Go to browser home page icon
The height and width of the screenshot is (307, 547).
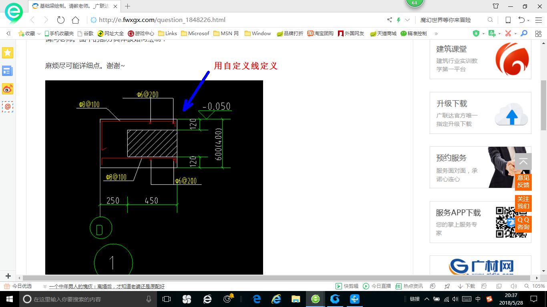click(75, 20)
